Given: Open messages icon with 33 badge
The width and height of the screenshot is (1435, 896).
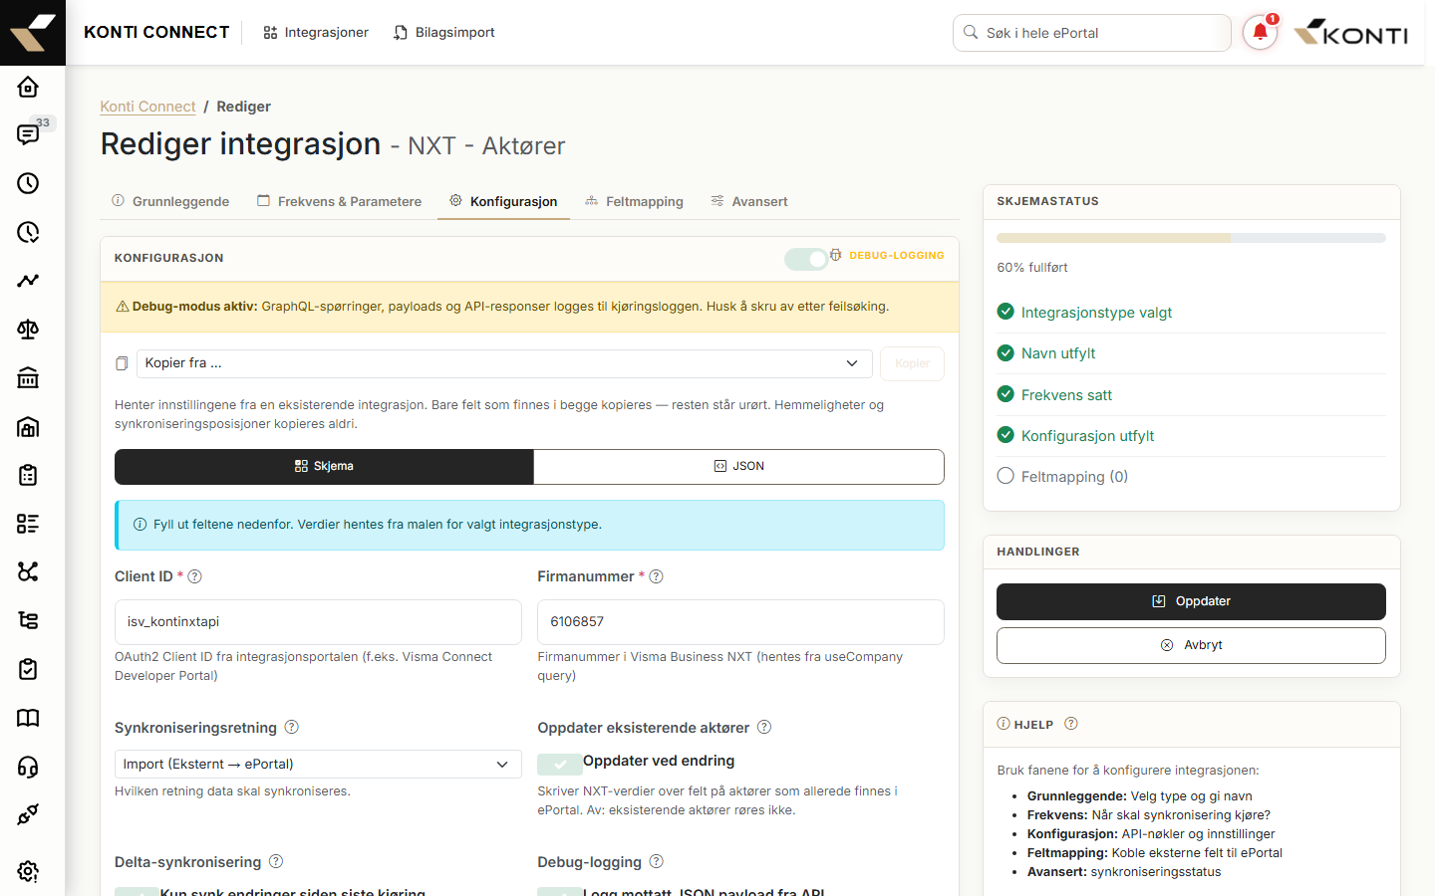Looking at the screenshot, I should pos(28,134).
